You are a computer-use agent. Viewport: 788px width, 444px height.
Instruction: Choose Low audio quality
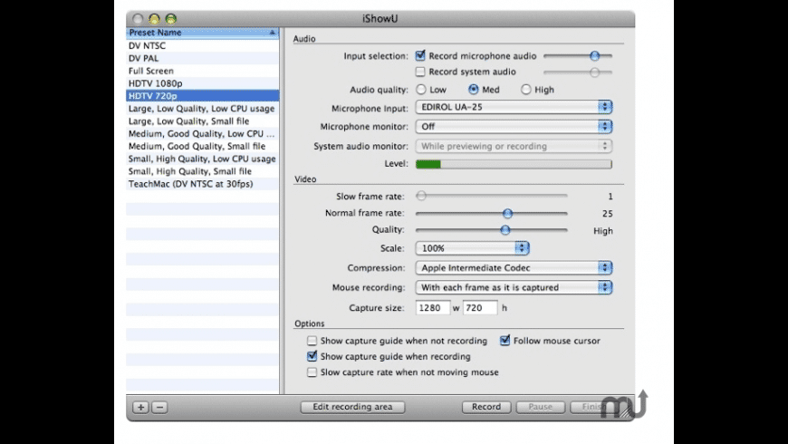tap(421, 90)
